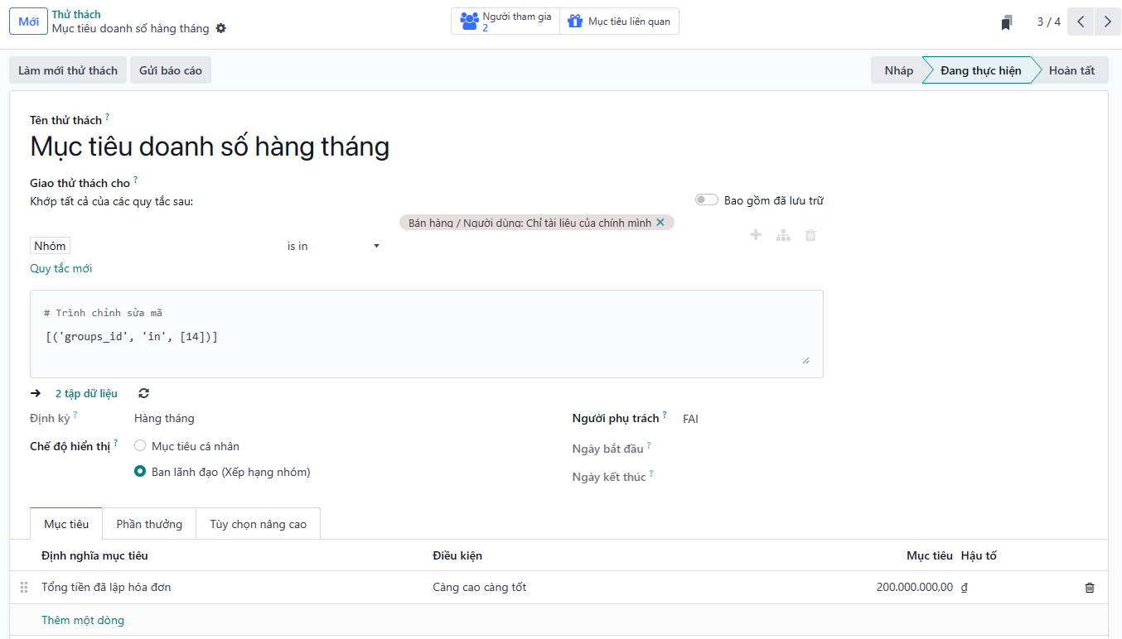Click the Tổng tiền đã lập hóa đơn cell
The width and height of the screenshot is (1122, 639).
pyautogui.click(x=106, y=588)
